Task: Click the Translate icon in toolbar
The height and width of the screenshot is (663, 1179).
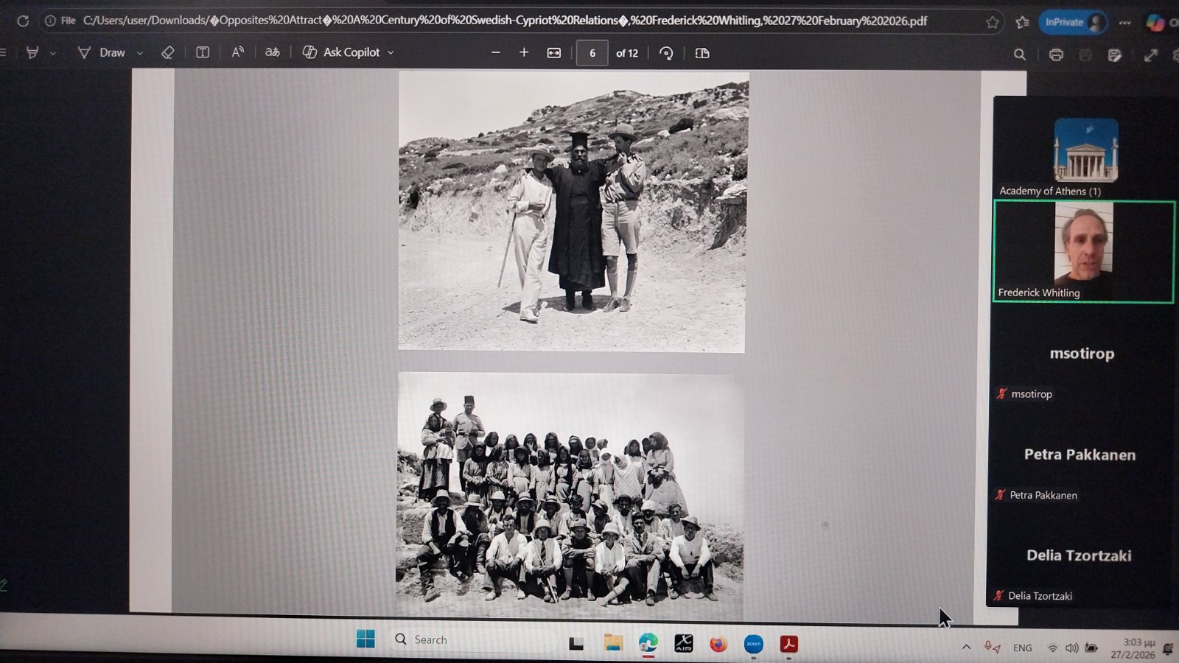Action: coord(273,52)
